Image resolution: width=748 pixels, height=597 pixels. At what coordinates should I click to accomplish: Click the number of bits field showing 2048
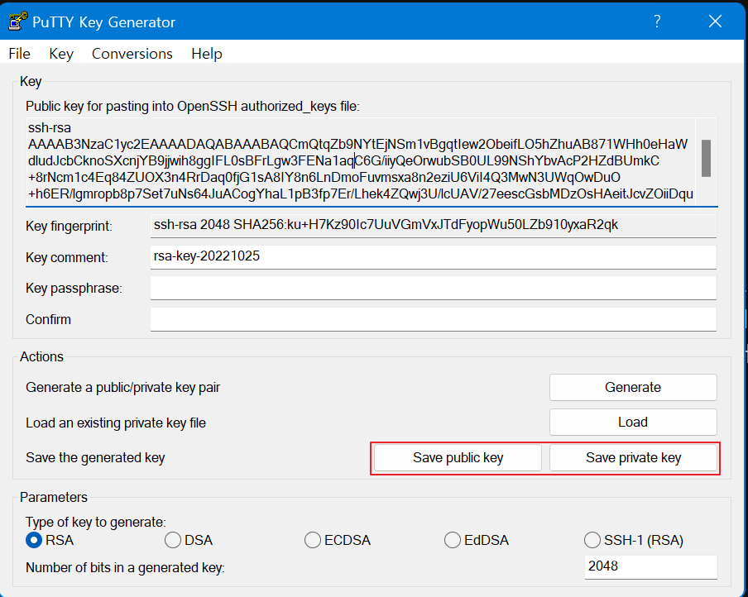[650, 567]
